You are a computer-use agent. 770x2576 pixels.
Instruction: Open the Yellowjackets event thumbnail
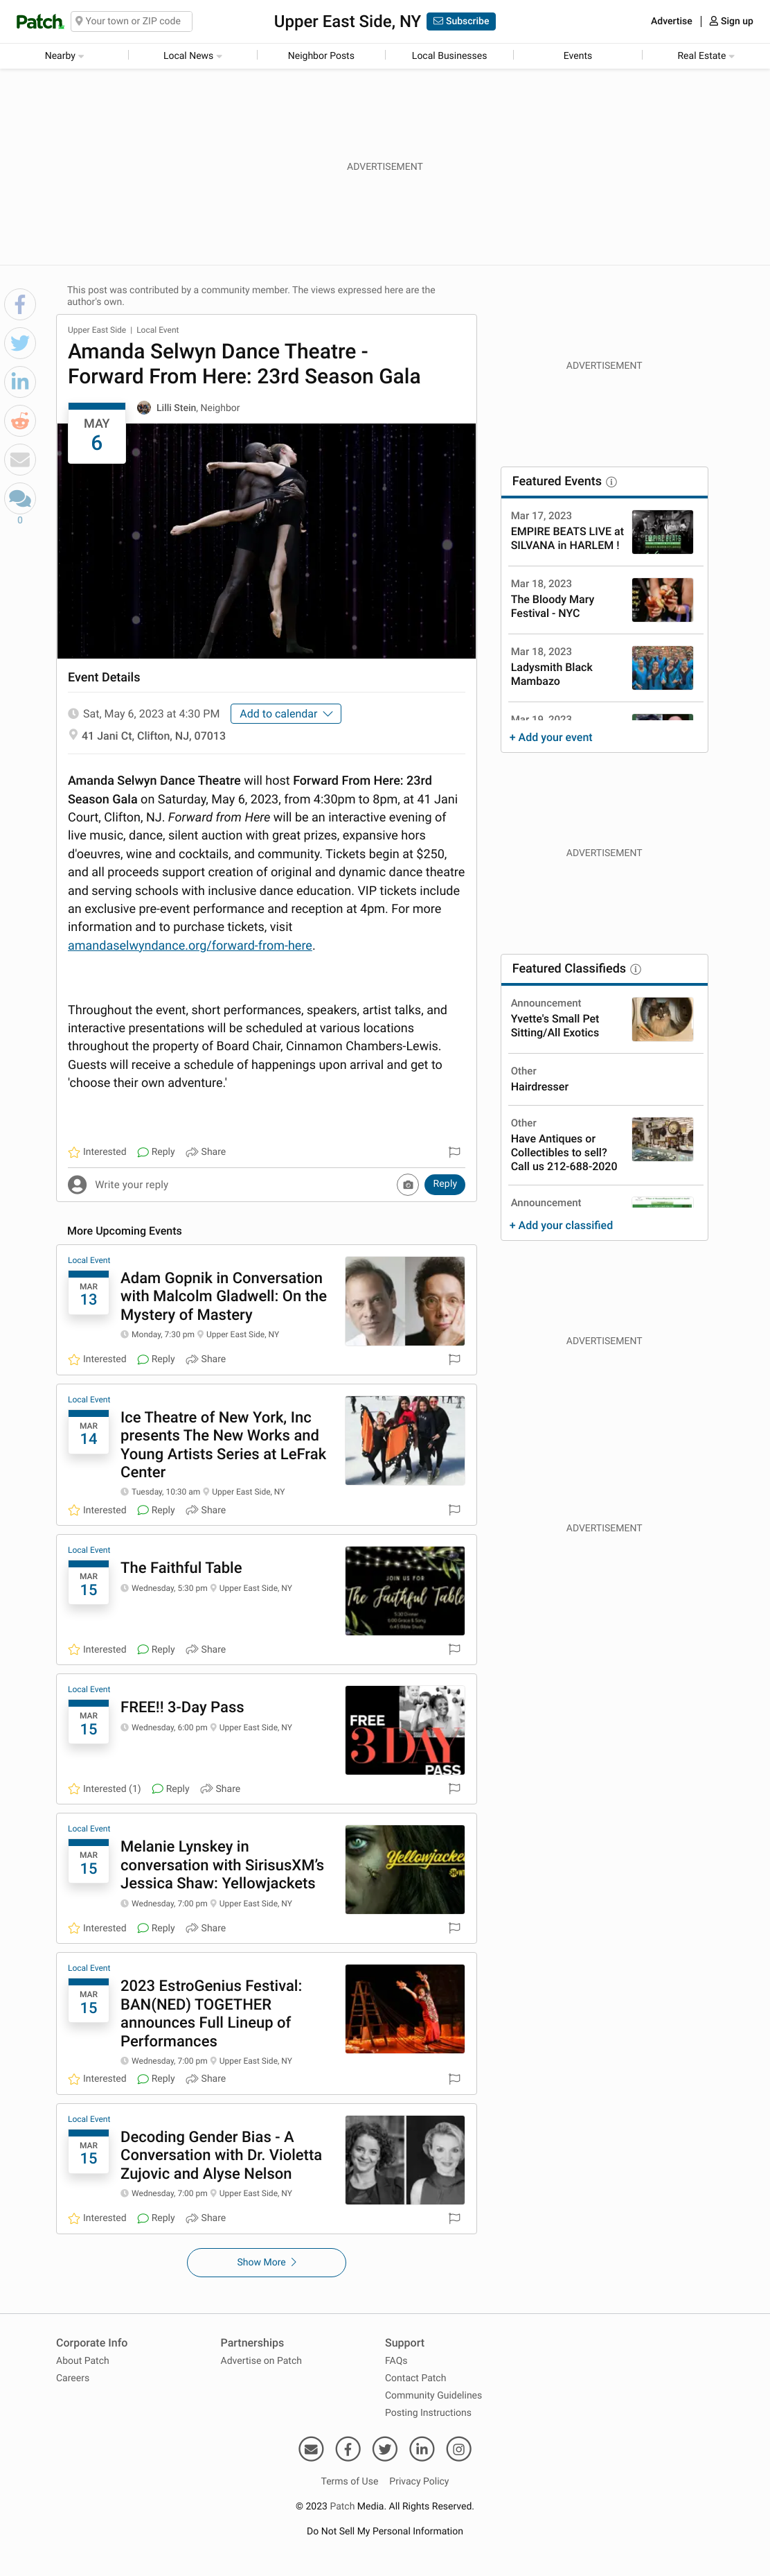(x=404, y=1870)
